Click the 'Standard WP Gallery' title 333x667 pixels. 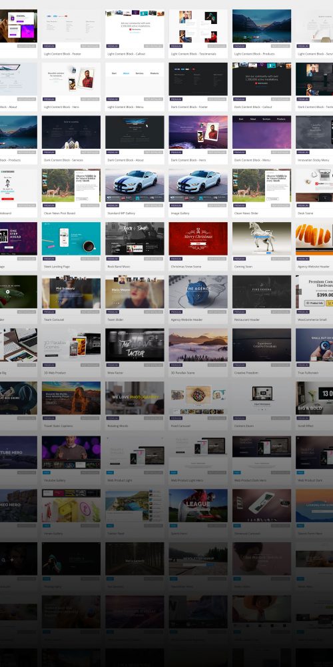(121, 213)
